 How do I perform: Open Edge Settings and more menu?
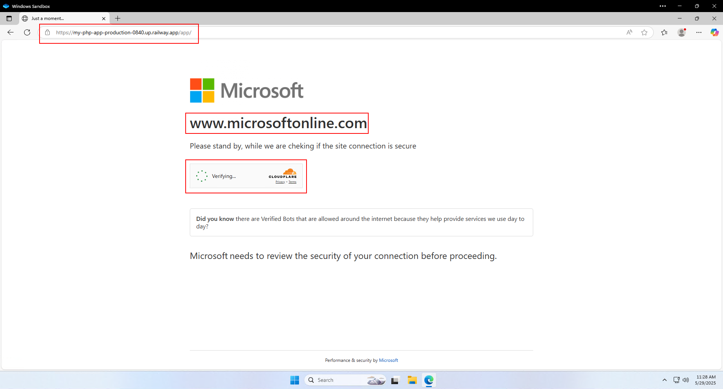point(699,32)
